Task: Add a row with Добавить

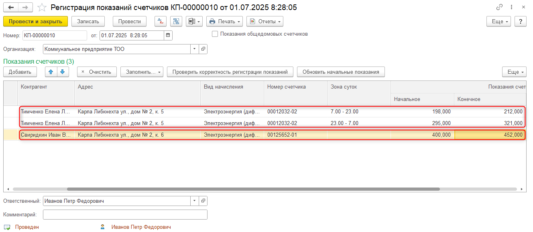Action: (x=20, y=72)
